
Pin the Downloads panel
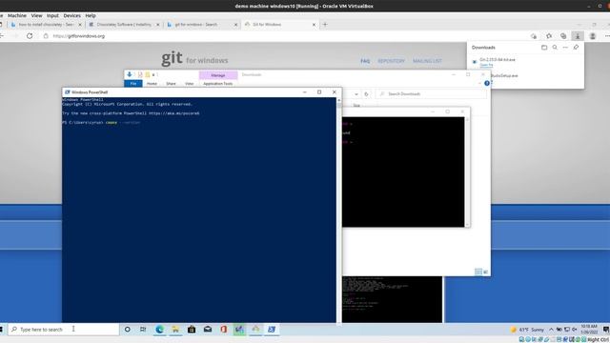tap(576, 48)
